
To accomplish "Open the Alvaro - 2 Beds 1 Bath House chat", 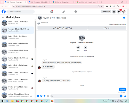I will pyautogui.click(x=17, y=52).
